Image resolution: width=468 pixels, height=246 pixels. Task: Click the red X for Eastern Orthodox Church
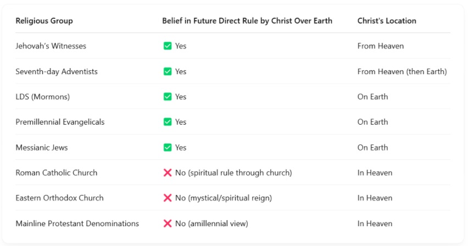pos(168,198)
